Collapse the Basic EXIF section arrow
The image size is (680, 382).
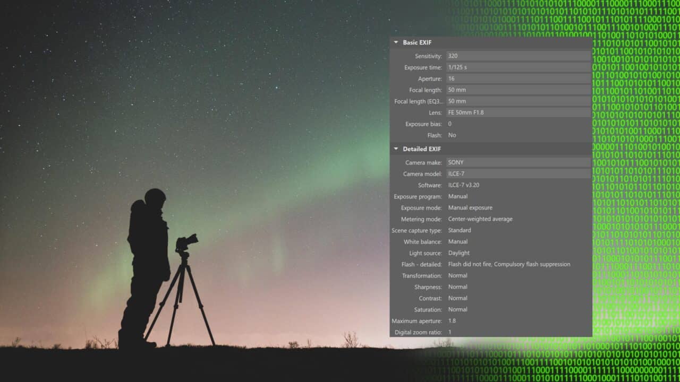(x=396, y=42)
